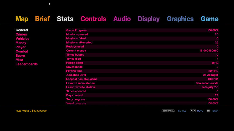Open the Map tab
The image size is (234, 131).
click(x=22, y=19)
